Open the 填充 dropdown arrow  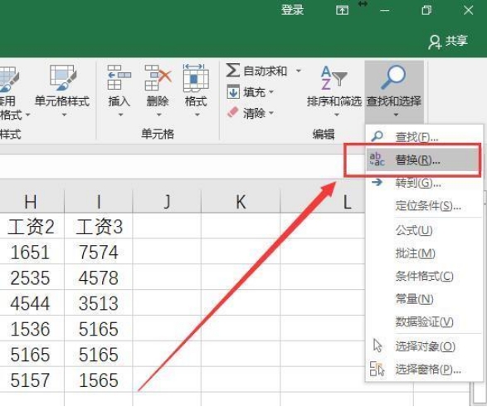(x=271, y=91)
